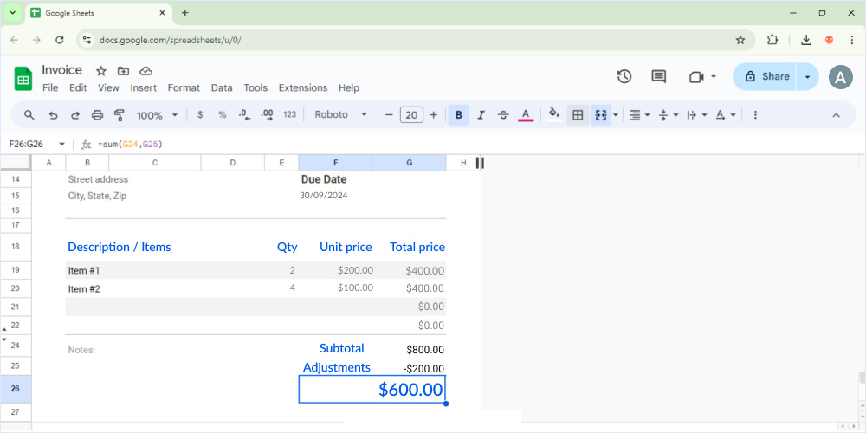
Task: Select the Paint format tool
Action: [120, 115]
